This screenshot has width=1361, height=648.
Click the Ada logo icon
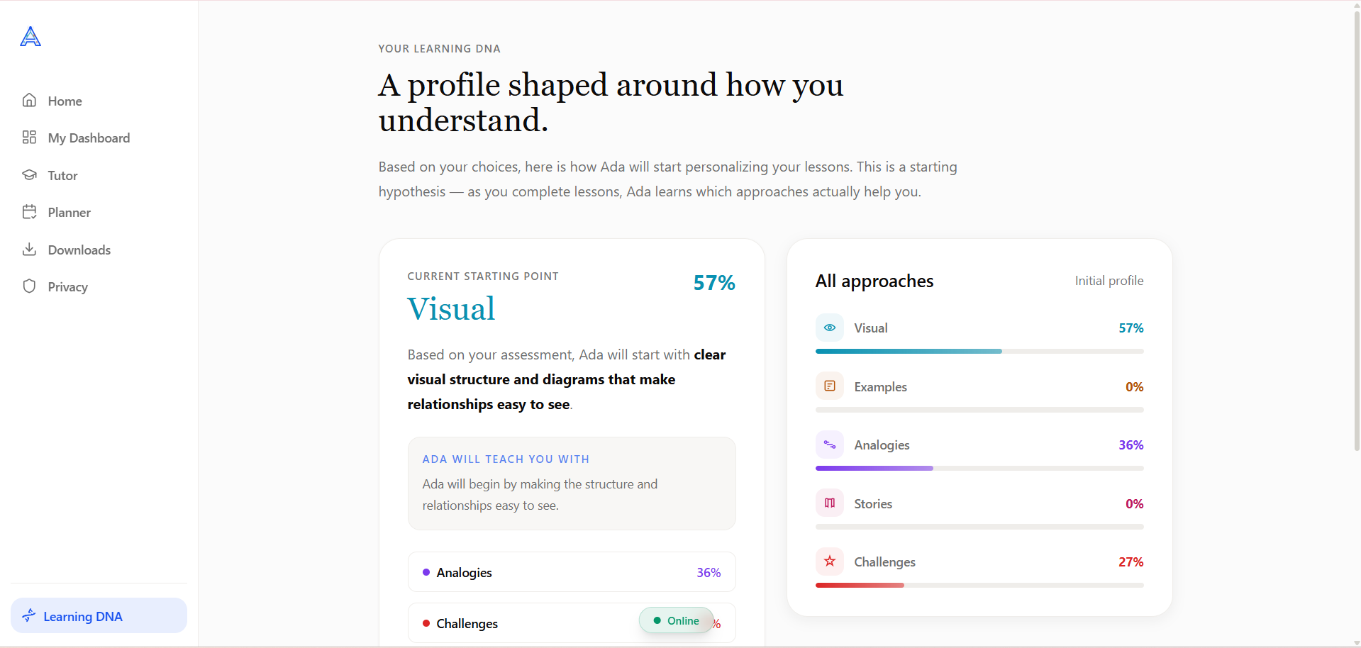coord(30,36)
